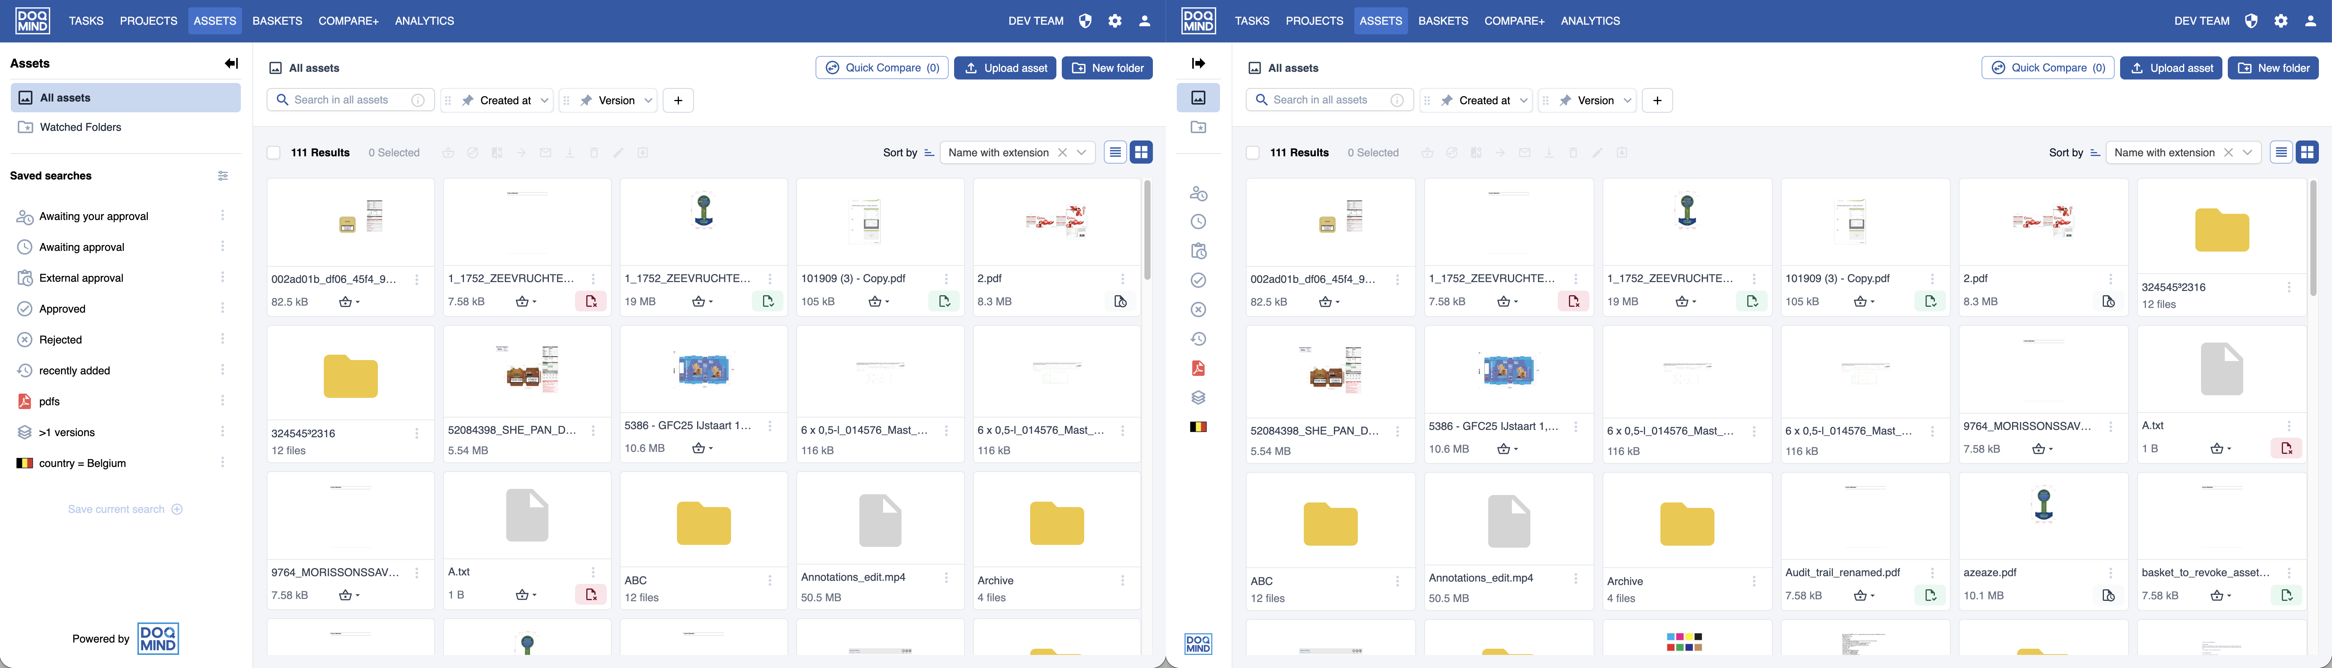Screen dimensions: 2332x668
Task: Right window: expand the collapsed sidebar
Action: coord(1198,63)
